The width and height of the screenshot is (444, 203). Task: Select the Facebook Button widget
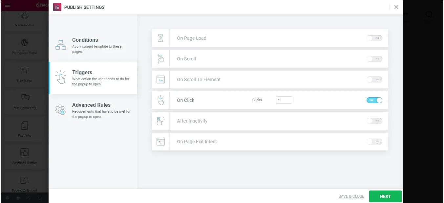24,157
